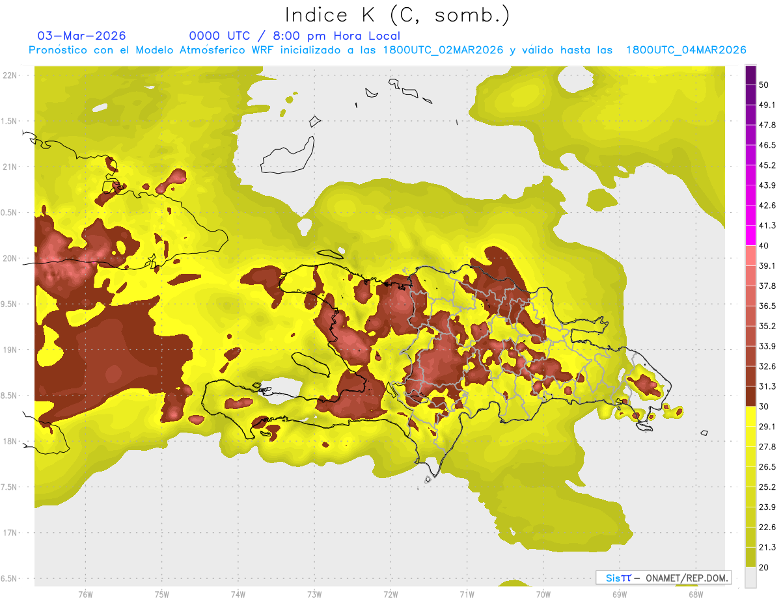Click the 18N latitude label
The height and width of the screenshot is (603, 781).
pyautogui.click(x=11, y=441)
